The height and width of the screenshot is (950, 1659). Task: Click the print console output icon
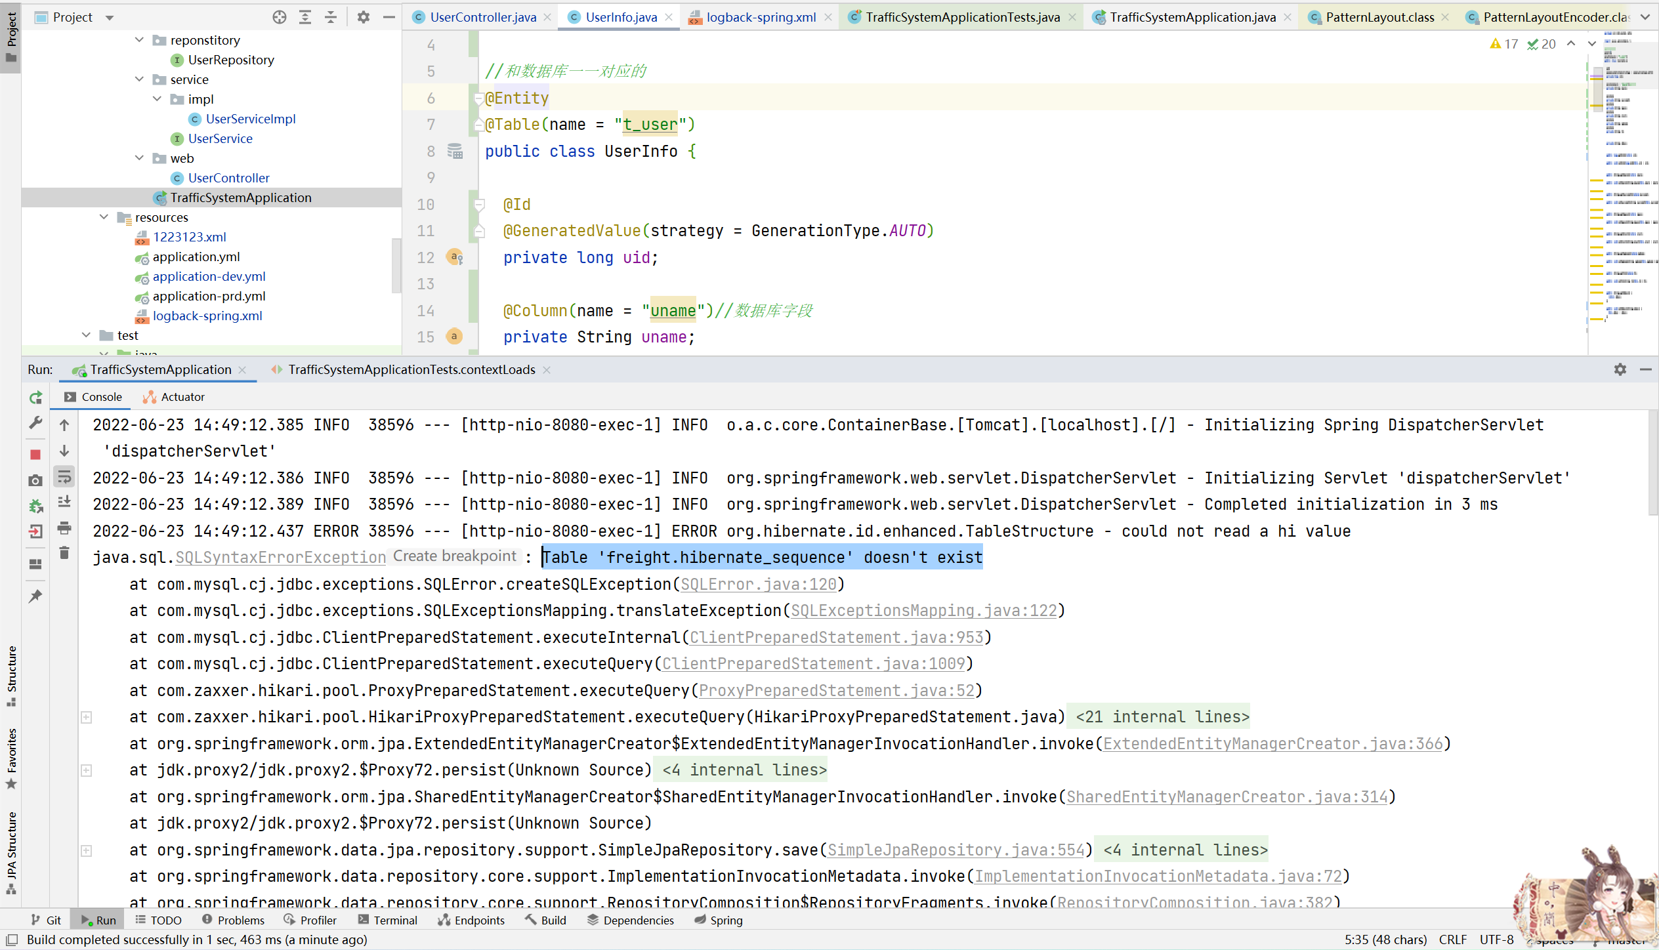pyautogui.click(x=64, y=527)
